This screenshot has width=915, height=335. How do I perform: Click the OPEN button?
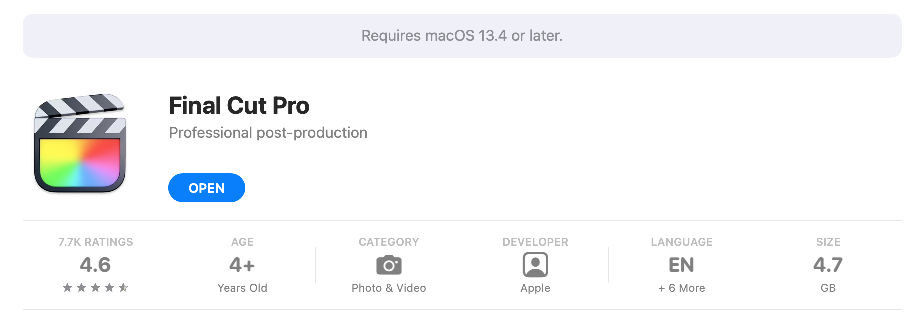pyautogui.click(x=206, y=188)
